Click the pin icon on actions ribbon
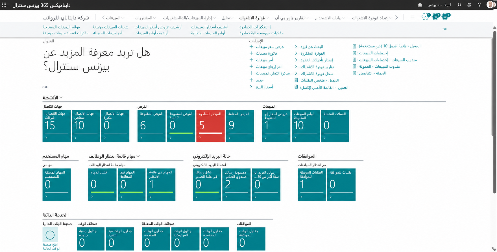The image size is (497, 252). [444, 29]
